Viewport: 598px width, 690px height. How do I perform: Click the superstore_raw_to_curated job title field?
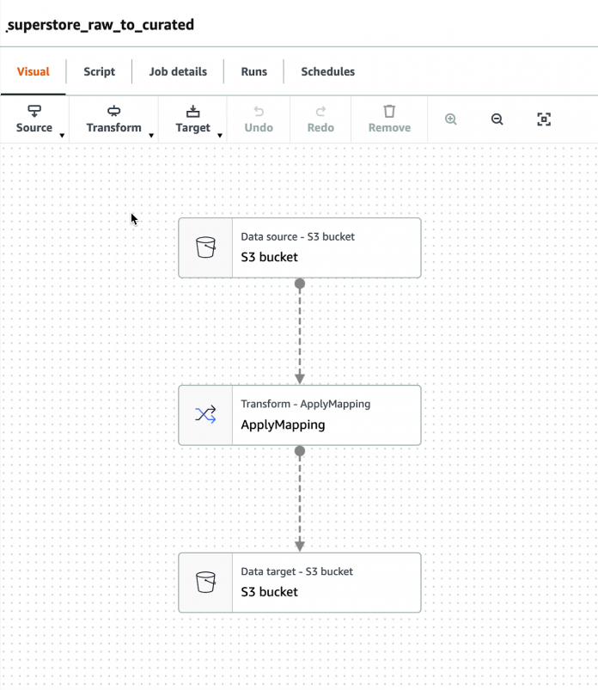tap(100, 27)
